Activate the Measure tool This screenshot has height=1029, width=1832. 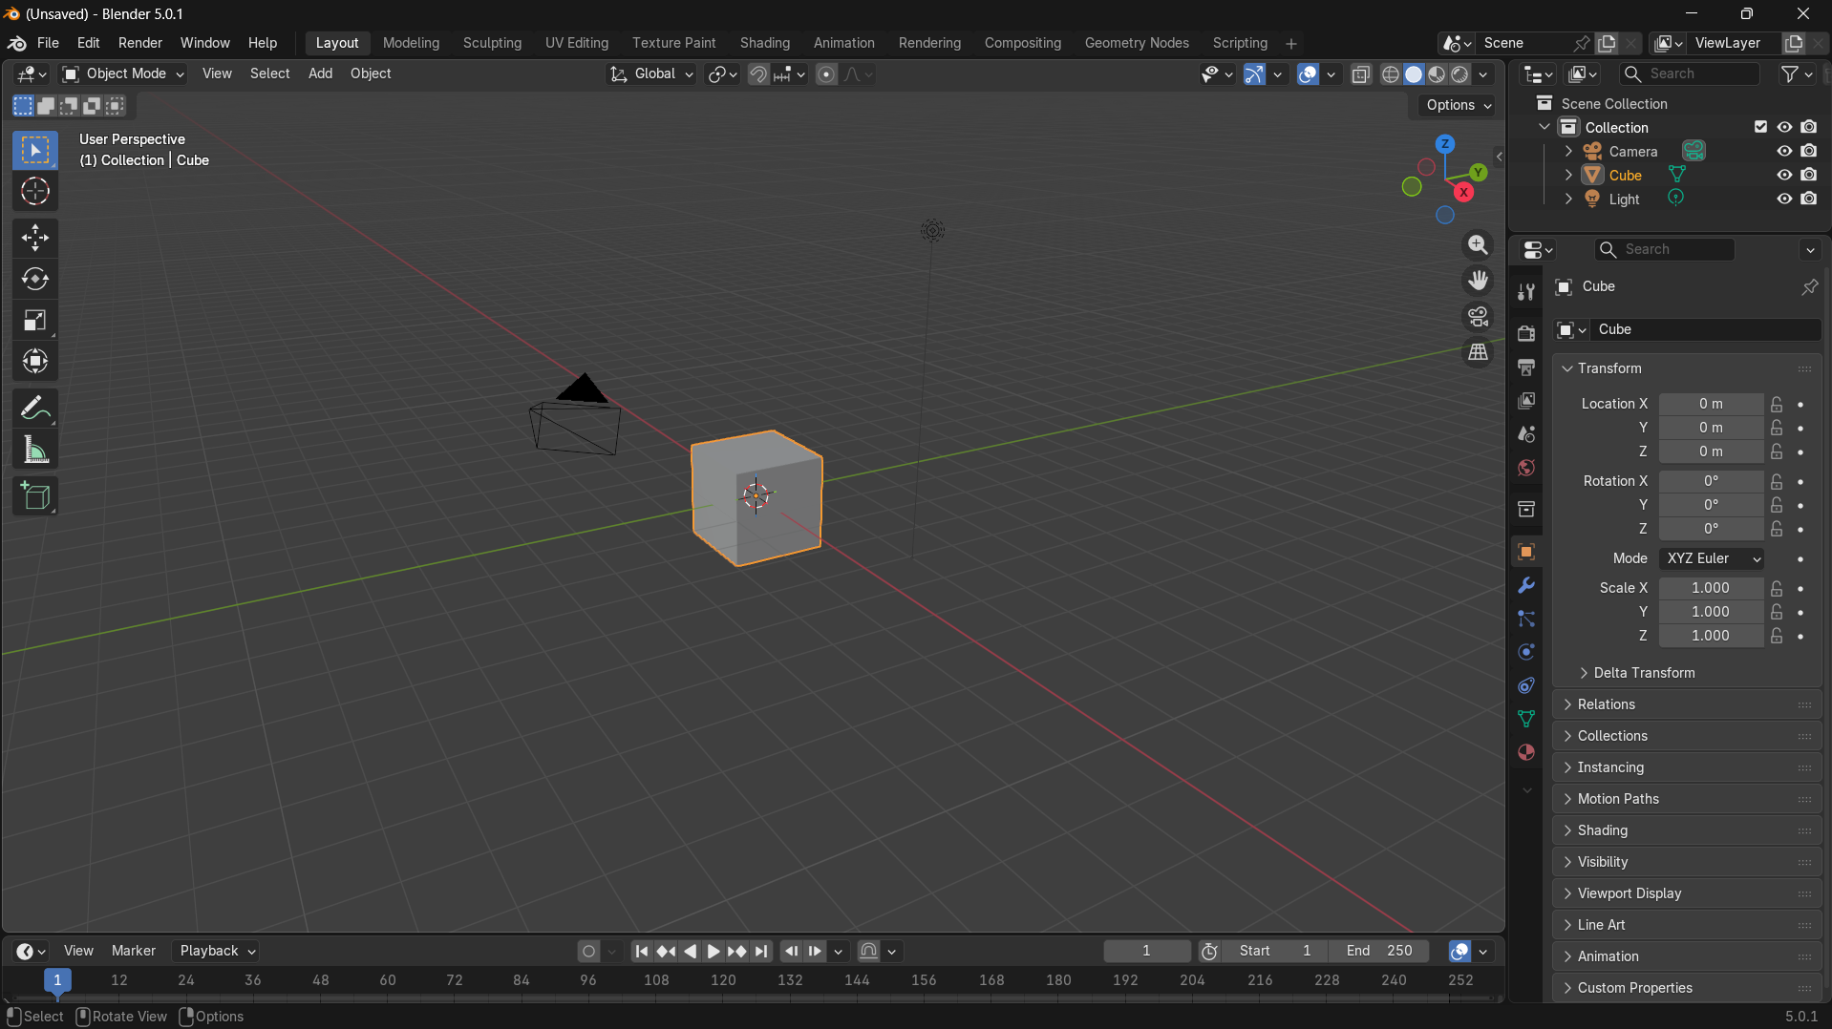coord(34,449)
